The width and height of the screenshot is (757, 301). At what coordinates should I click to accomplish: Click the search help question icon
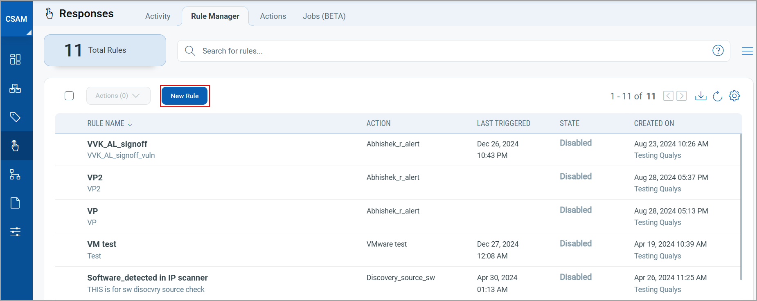click(x=718, y=51)
